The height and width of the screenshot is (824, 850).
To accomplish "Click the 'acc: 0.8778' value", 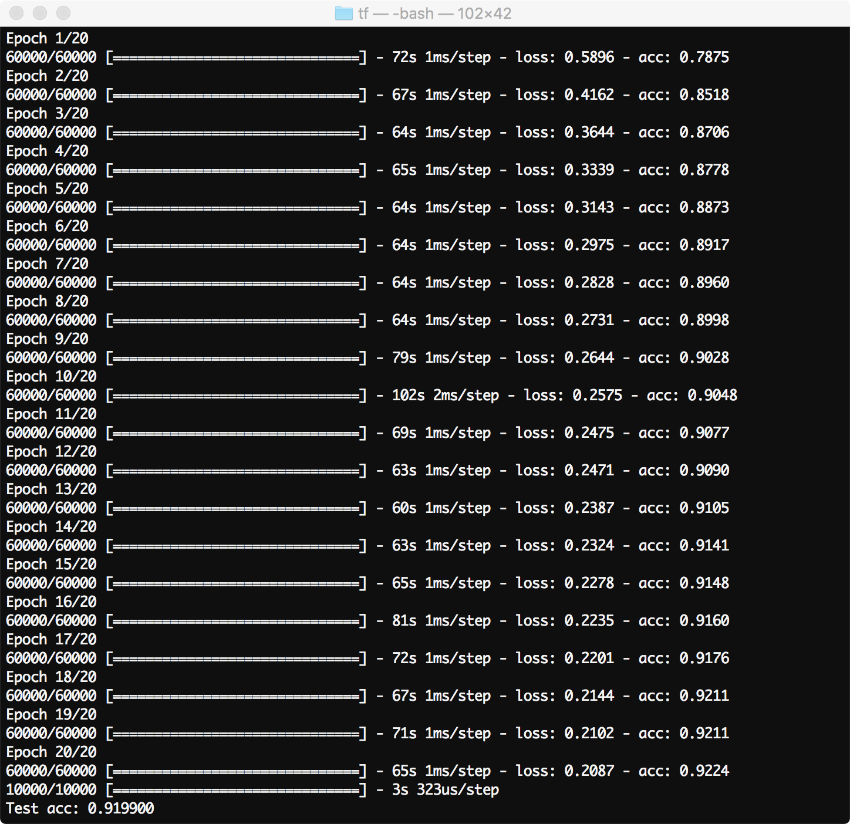I will click(x=684, y=170).
